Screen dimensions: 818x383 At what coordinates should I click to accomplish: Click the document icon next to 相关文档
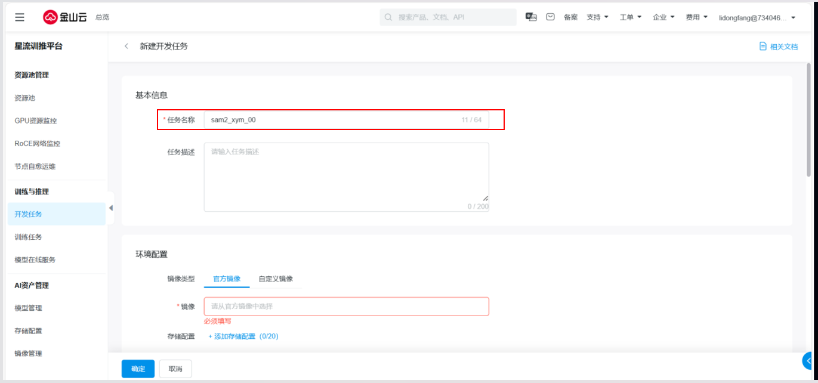[763, 47]
